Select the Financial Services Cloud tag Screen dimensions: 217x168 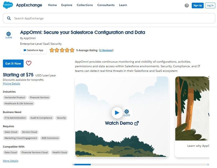coord(35,152)
